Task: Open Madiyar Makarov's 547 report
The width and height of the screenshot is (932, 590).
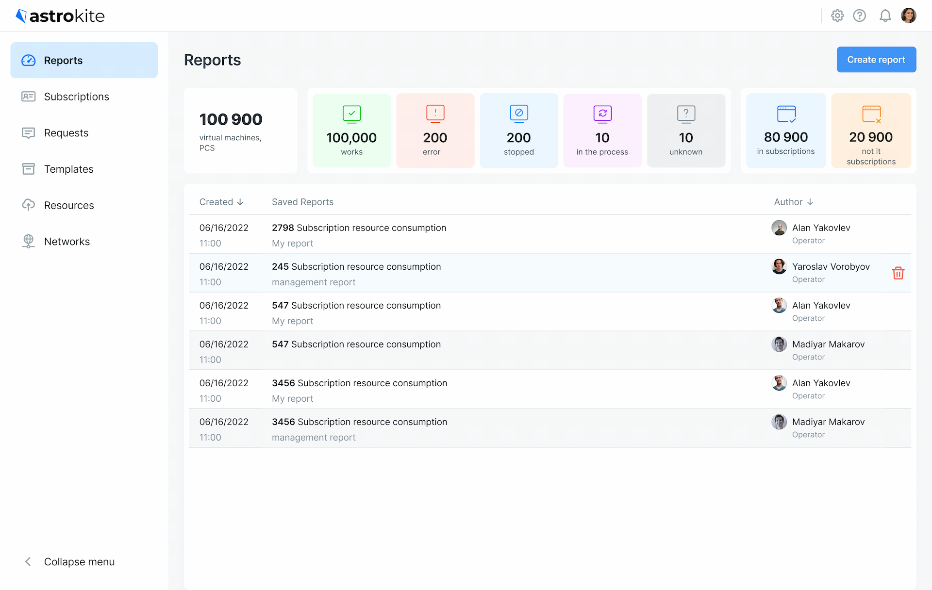Action: click(x=549, y=351)
